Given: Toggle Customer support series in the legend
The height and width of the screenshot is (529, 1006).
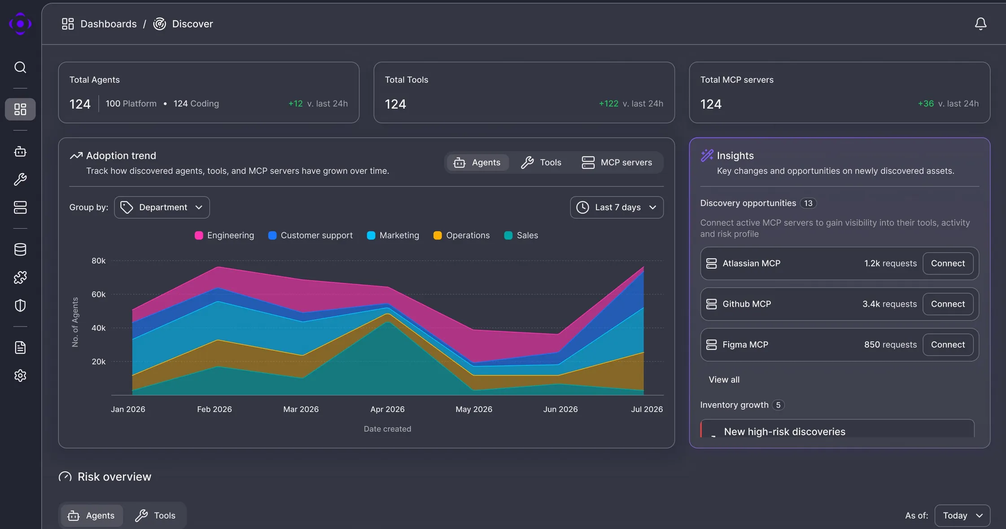Looking at the screenshot, I should tap(311, 235).
